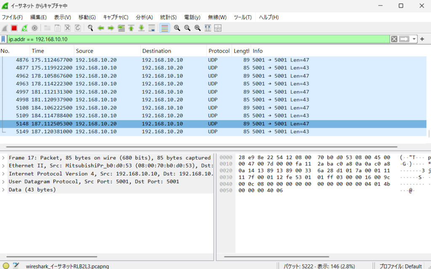Expand the Ethernet II tree row
431x269 pixels.
tap(4, 166)
